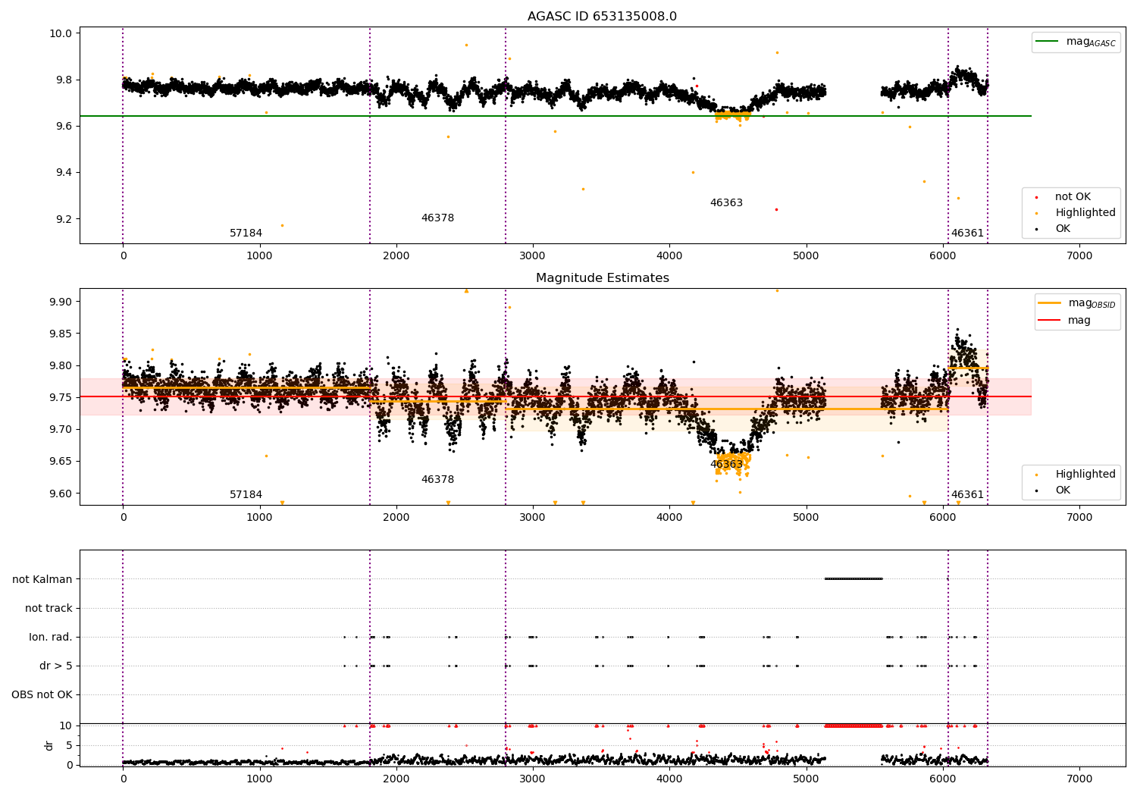Screen dimensions: 1137x796
Task: Click the red outlier point near 9.24 in top plot
Action: point(776,209)
